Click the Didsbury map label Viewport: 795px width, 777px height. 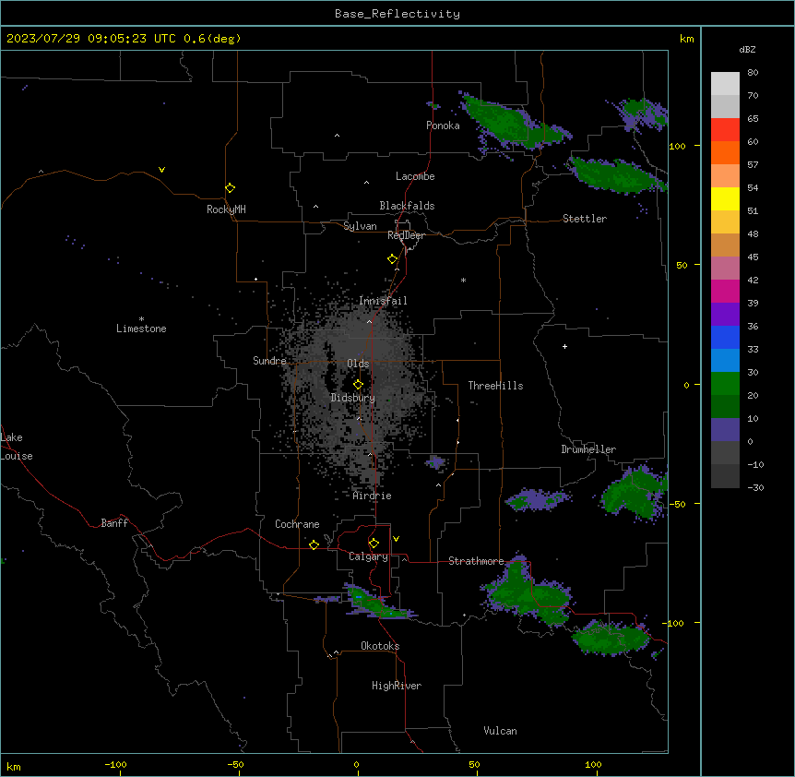coord(353,398)
